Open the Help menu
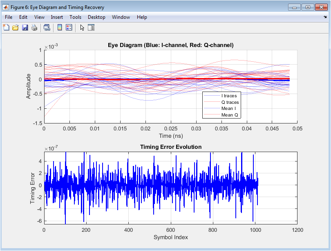 [142, 17]
